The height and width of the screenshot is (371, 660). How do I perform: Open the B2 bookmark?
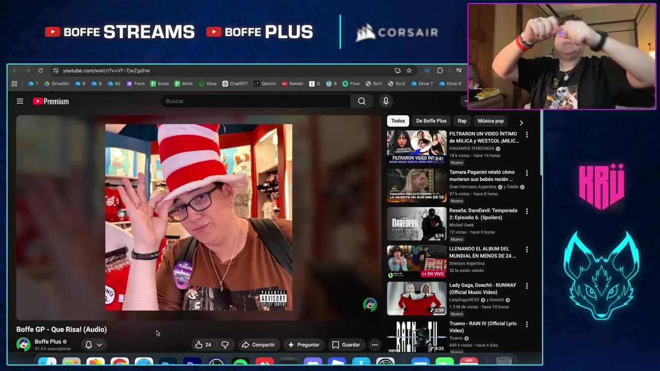click(114, 83)
